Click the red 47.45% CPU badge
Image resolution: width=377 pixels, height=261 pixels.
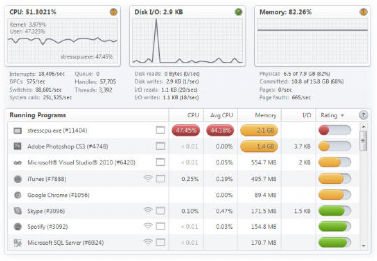coord(186,131)
